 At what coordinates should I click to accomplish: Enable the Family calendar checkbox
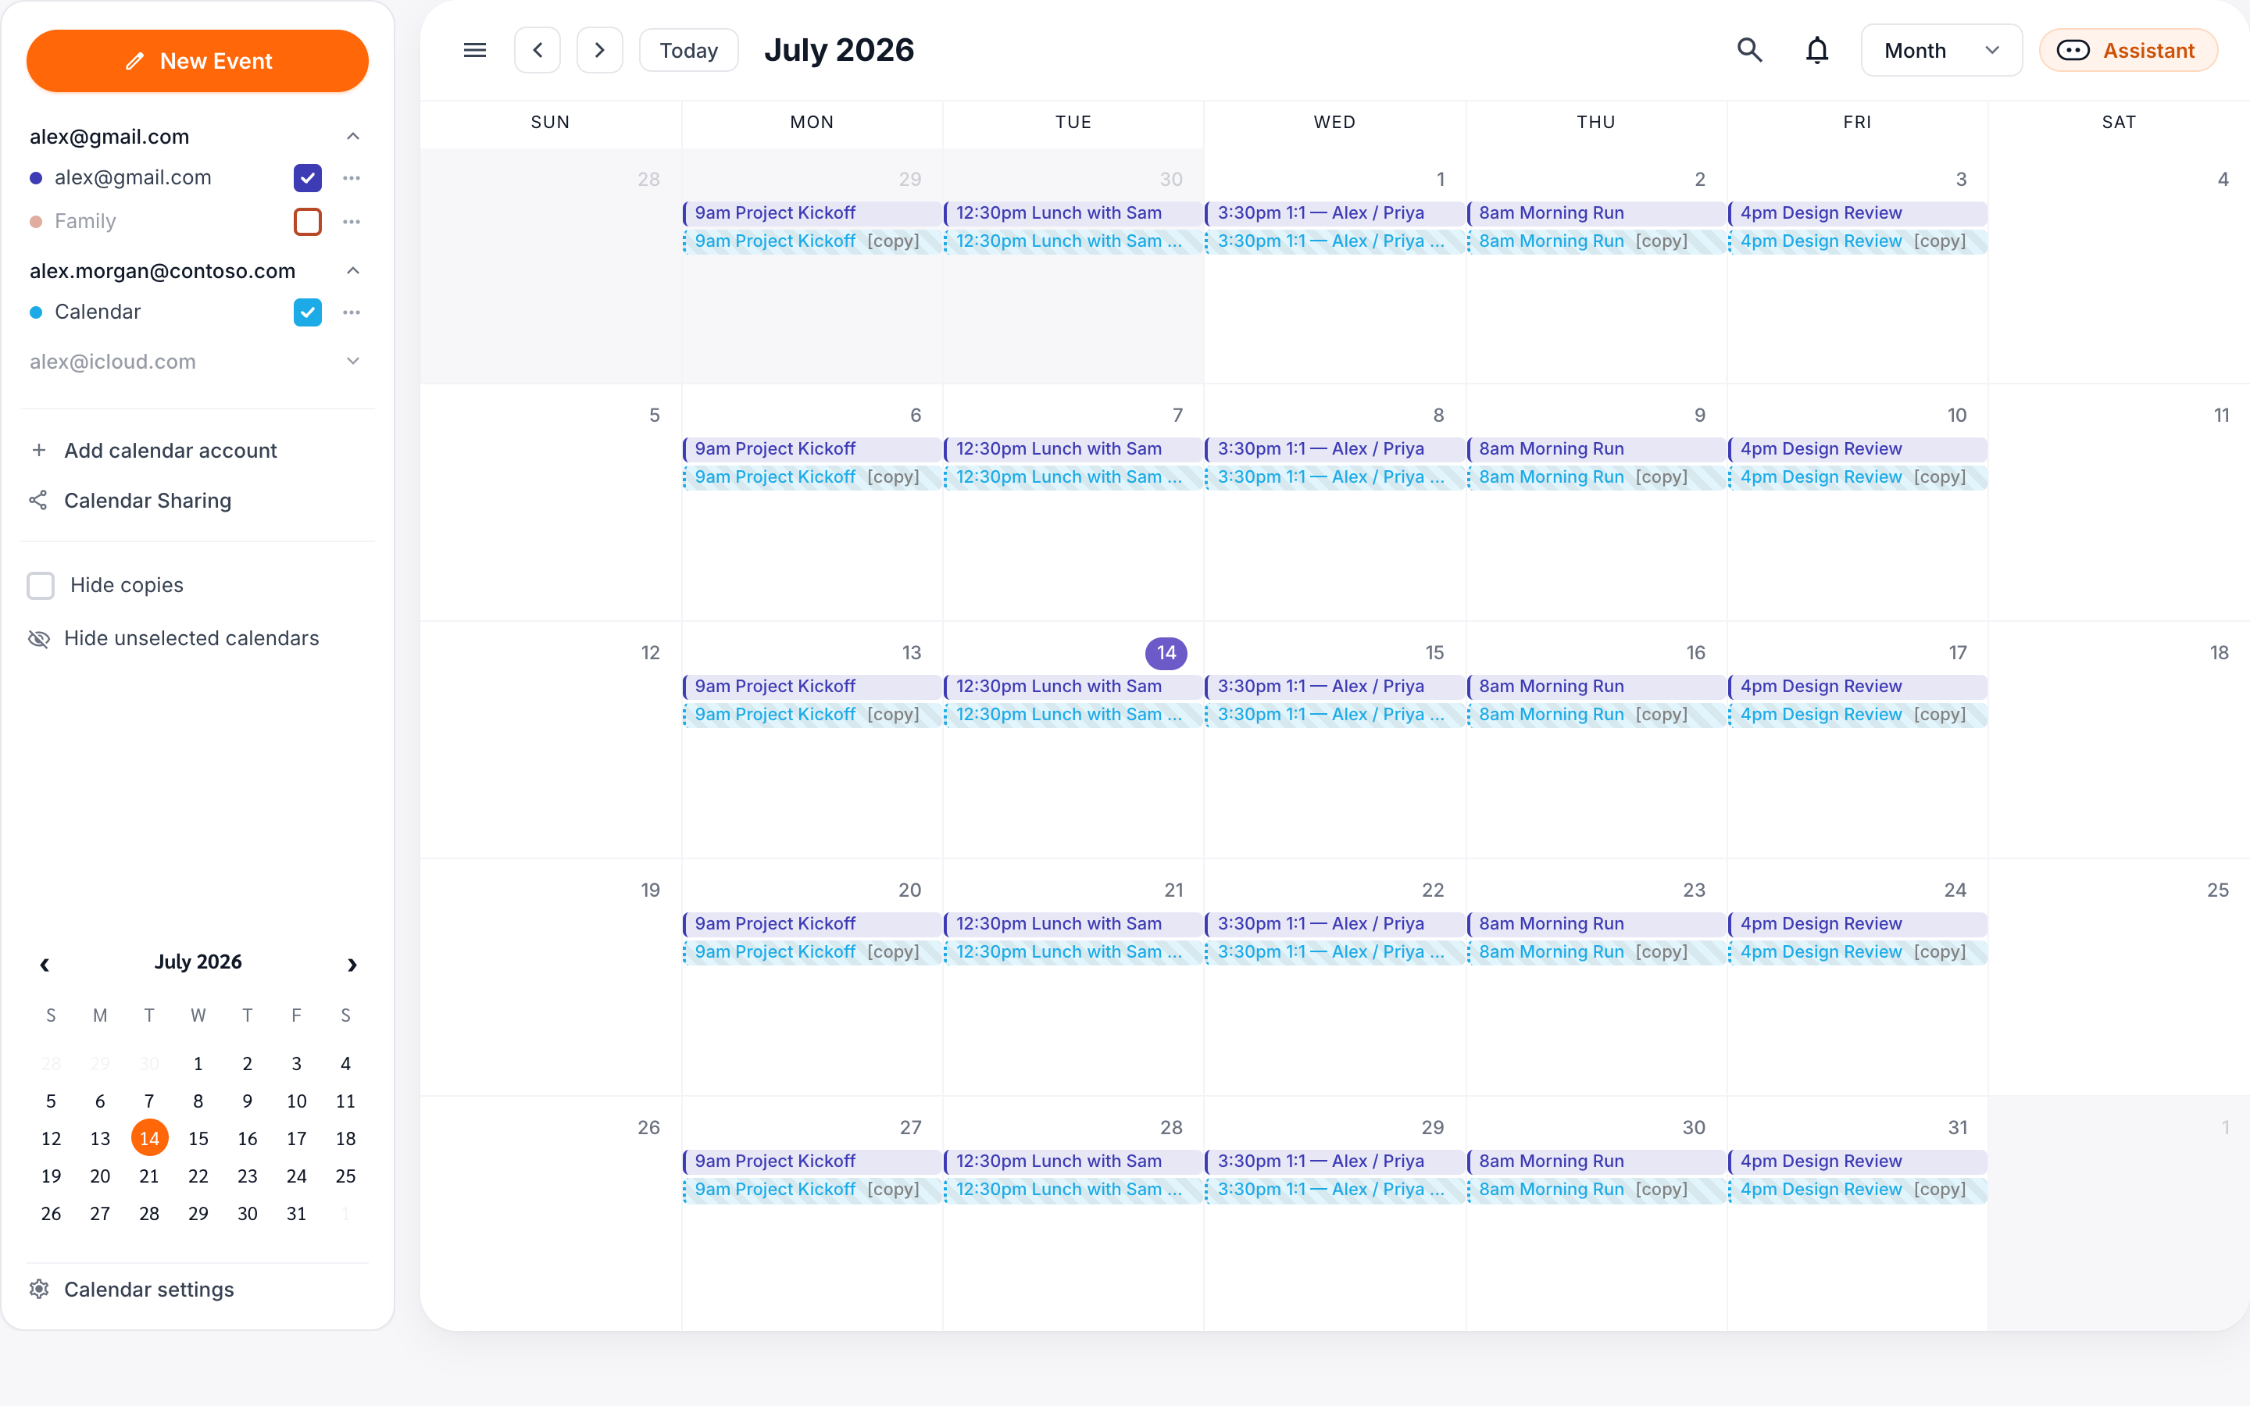click(x=308, y=221)
